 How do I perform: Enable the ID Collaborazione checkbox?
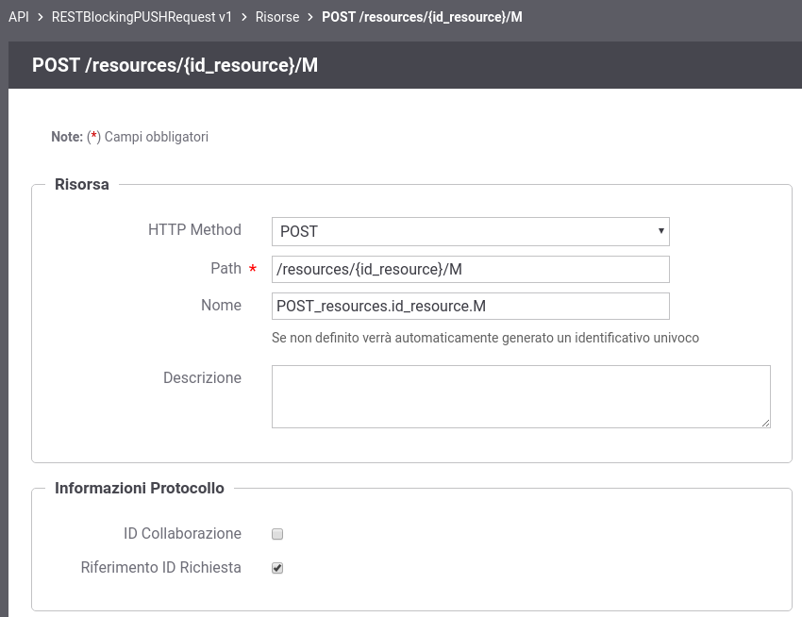click(x=277, y=534)
